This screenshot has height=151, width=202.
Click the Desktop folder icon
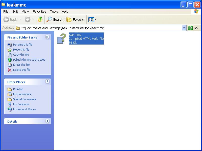click(10, 89)
